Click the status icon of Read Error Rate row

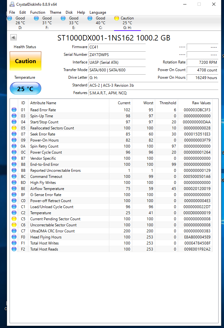click(14, 110)
